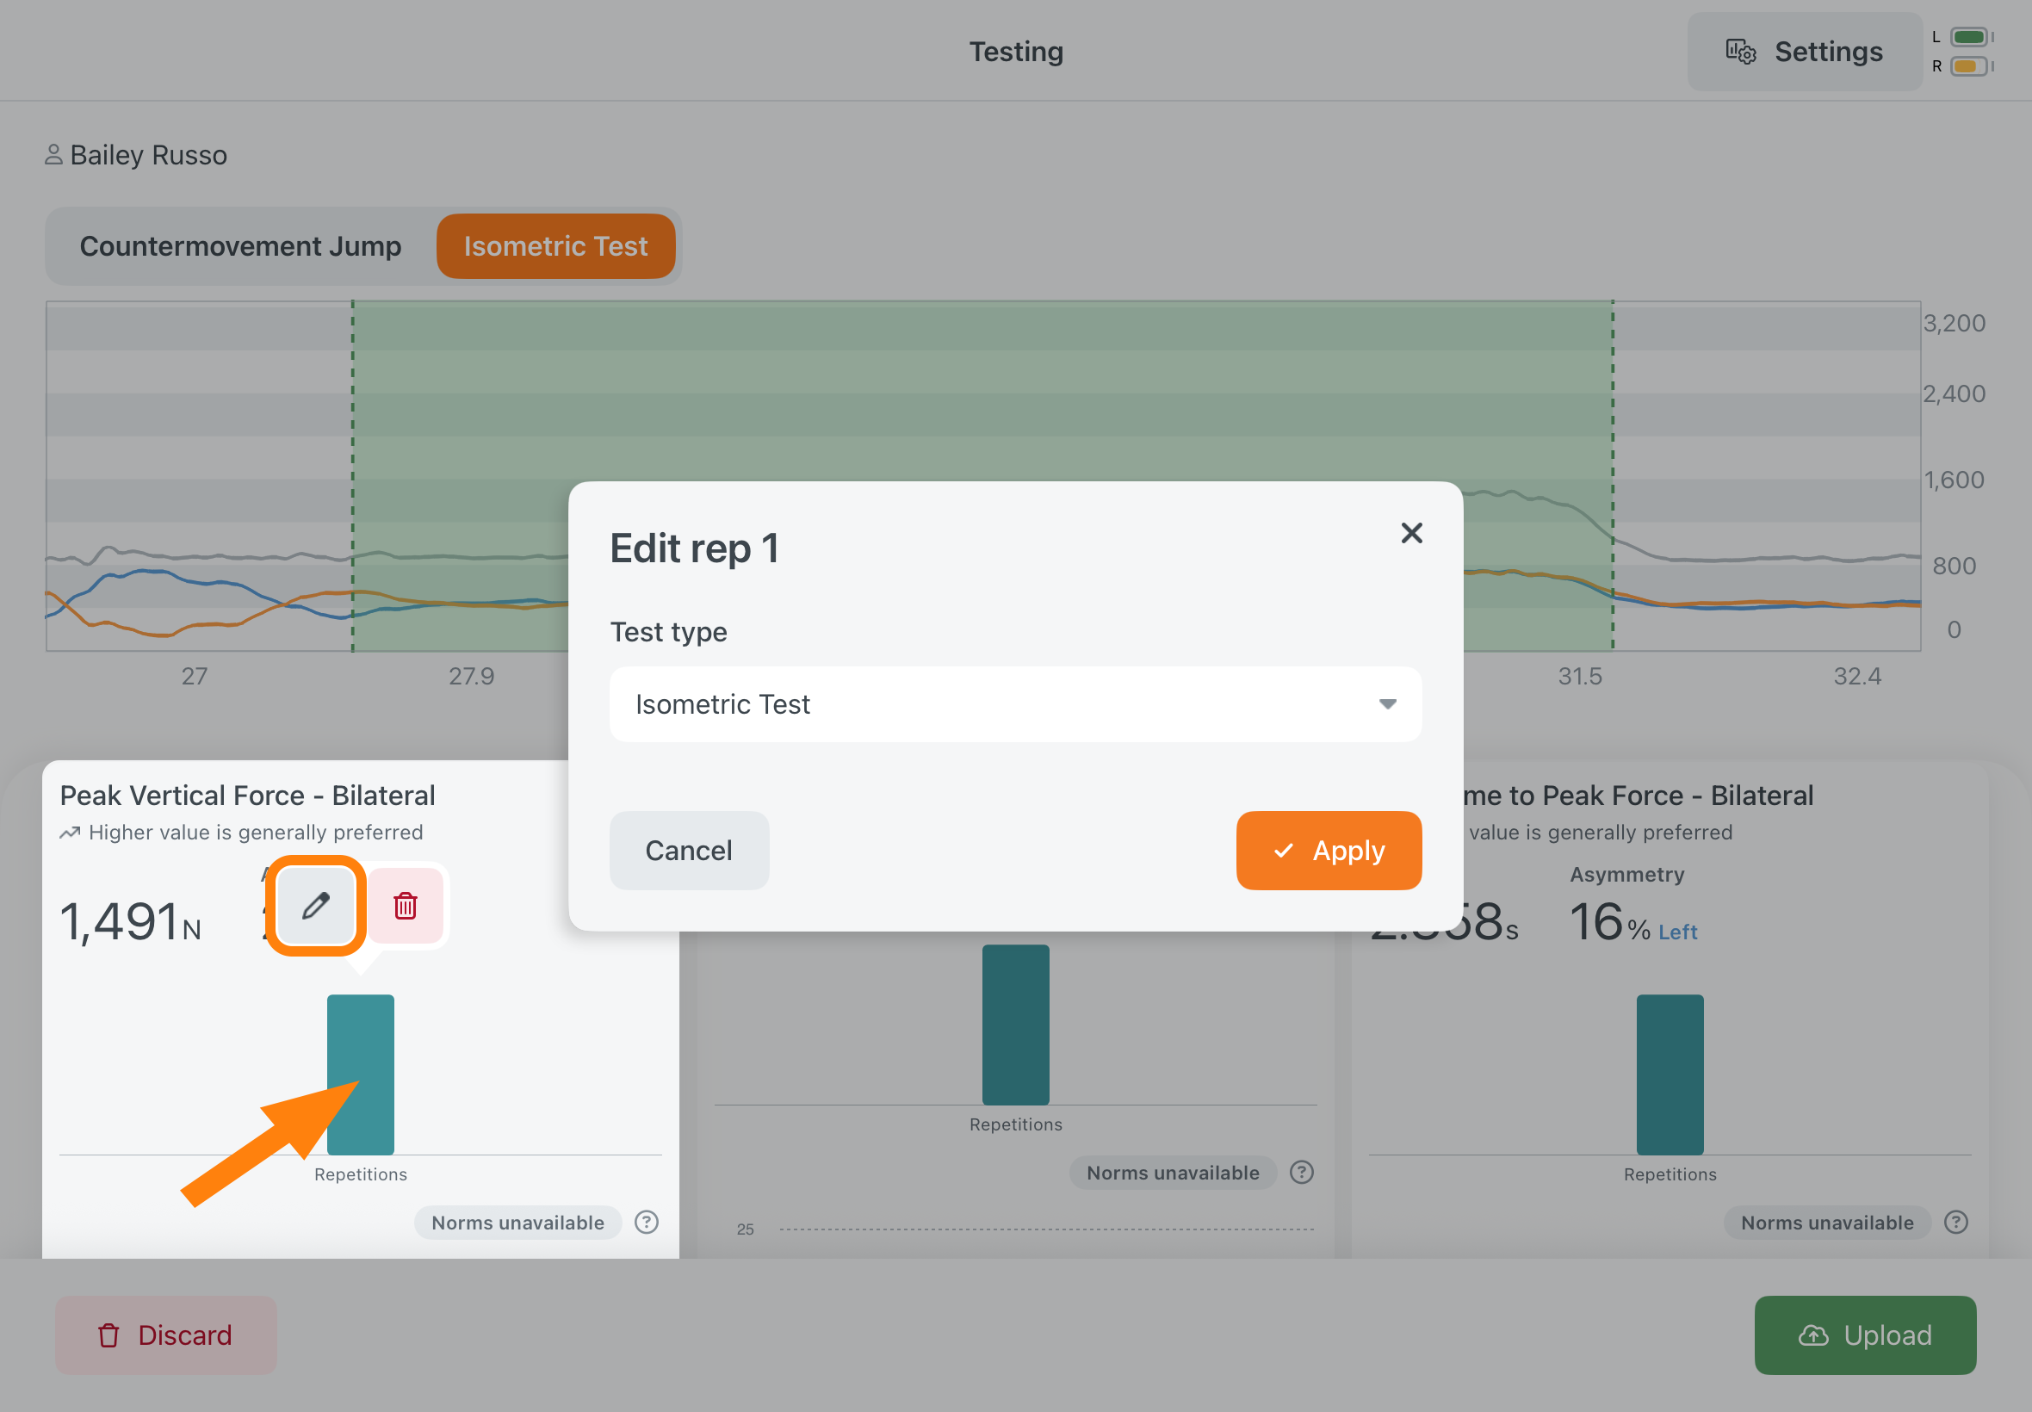The width and height of the screenshot is (2032, 1412).
Task: Click the left sensor battery indicator
Action: [1970, 37]
